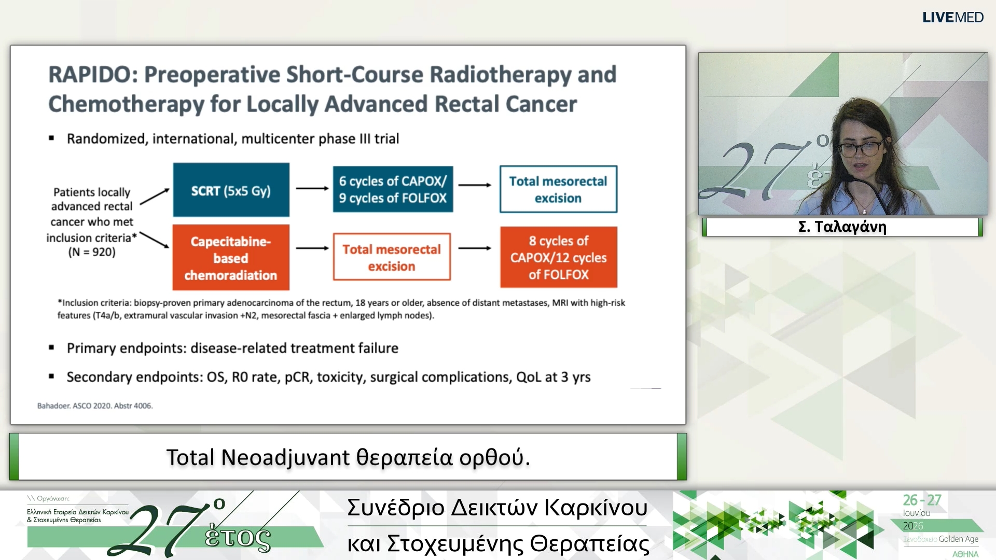
Task: Click the arrow after SCRT box
Action: tap(312, 188)
